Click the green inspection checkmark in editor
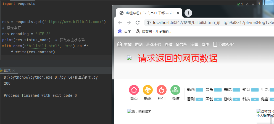 (x=239, y=4)
